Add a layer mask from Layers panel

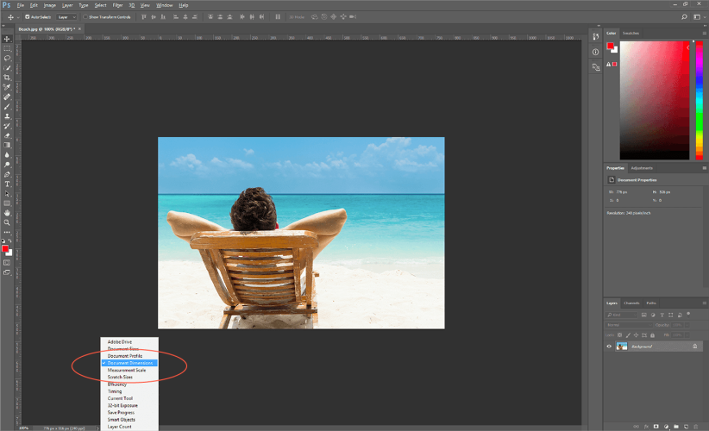pyautogui.click(x=656, y=426)
